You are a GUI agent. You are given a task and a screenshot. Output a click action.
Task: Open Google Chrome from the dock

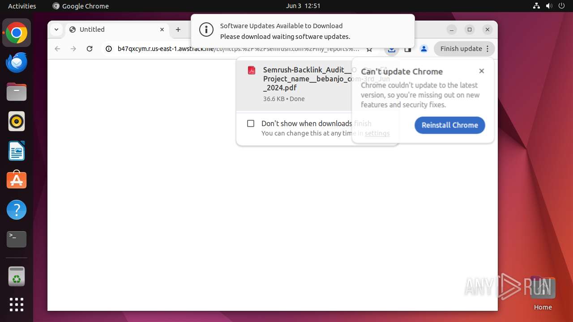click(x=17, y=33)
